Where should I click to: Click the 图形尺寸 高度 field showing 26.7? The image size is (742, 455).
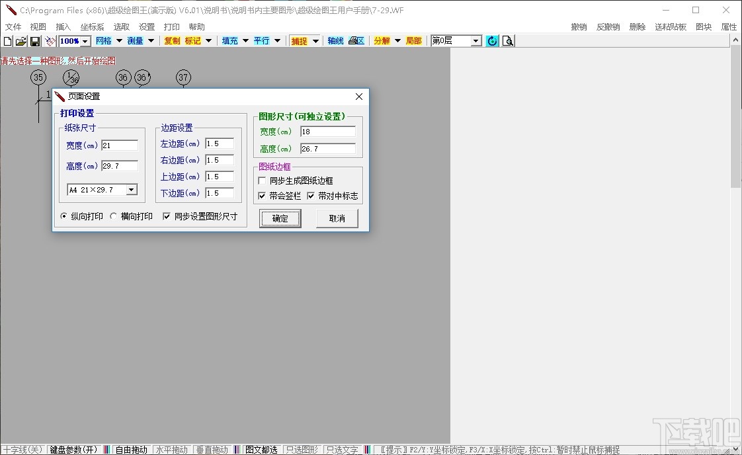pos(328,149)
